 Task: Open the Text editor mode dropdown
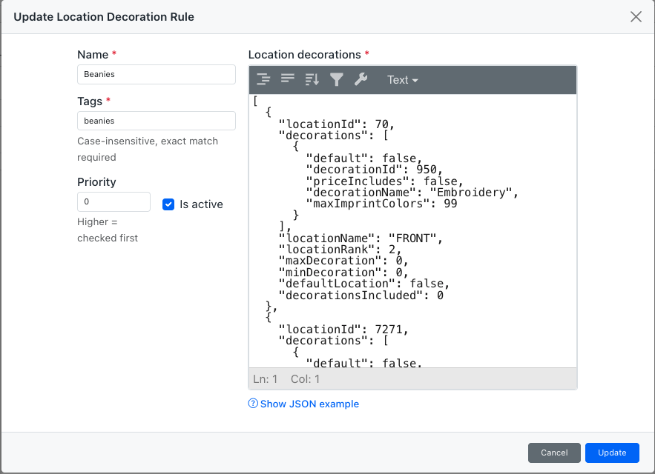(x=401, y=80)
